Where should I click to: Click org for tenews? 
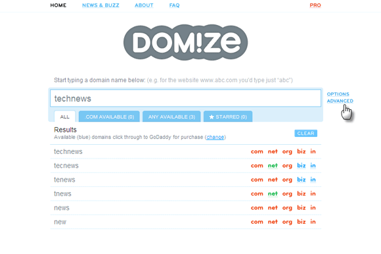click(287, 180)
